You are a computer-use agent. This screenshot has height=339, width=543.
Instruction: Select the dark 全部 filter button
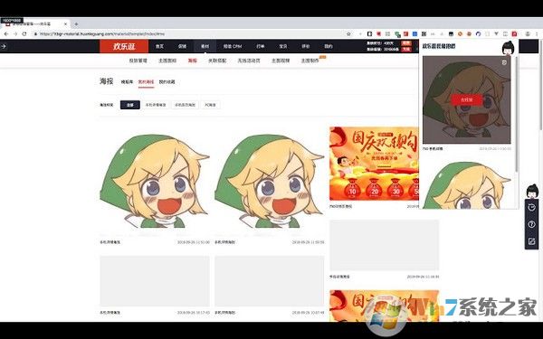pos(130,105)
